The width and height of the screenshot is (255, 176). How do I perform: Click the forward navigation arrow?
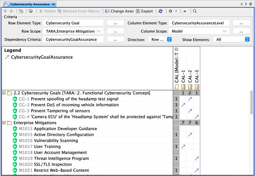tap(11, 11)
